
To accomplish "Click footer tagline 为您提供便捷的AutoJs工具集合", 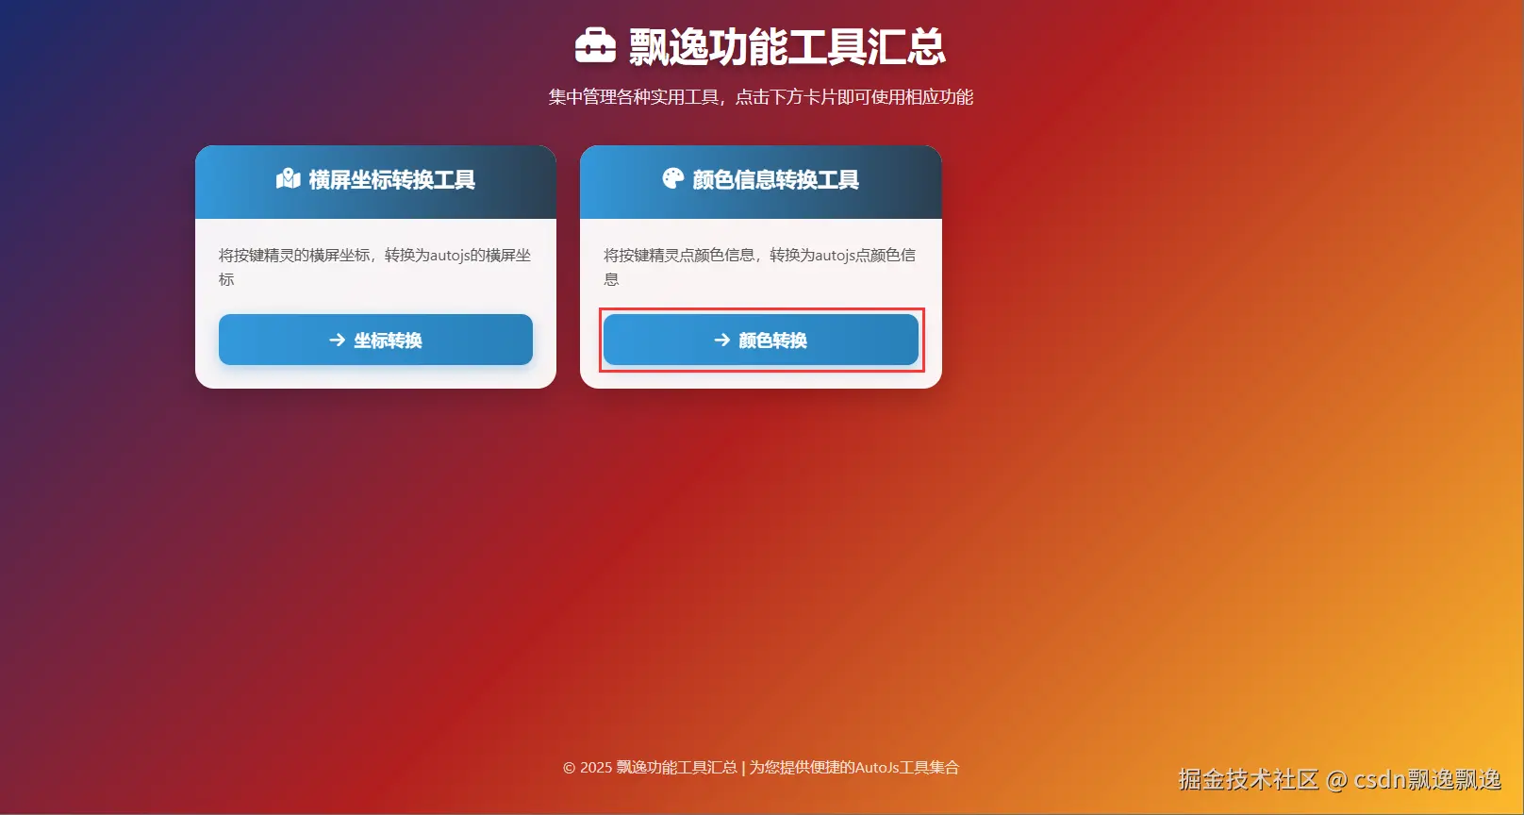I will click(x=854, y=768).
